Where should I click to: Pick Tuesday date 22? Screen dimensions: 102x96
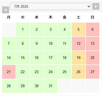click(23, 72)
